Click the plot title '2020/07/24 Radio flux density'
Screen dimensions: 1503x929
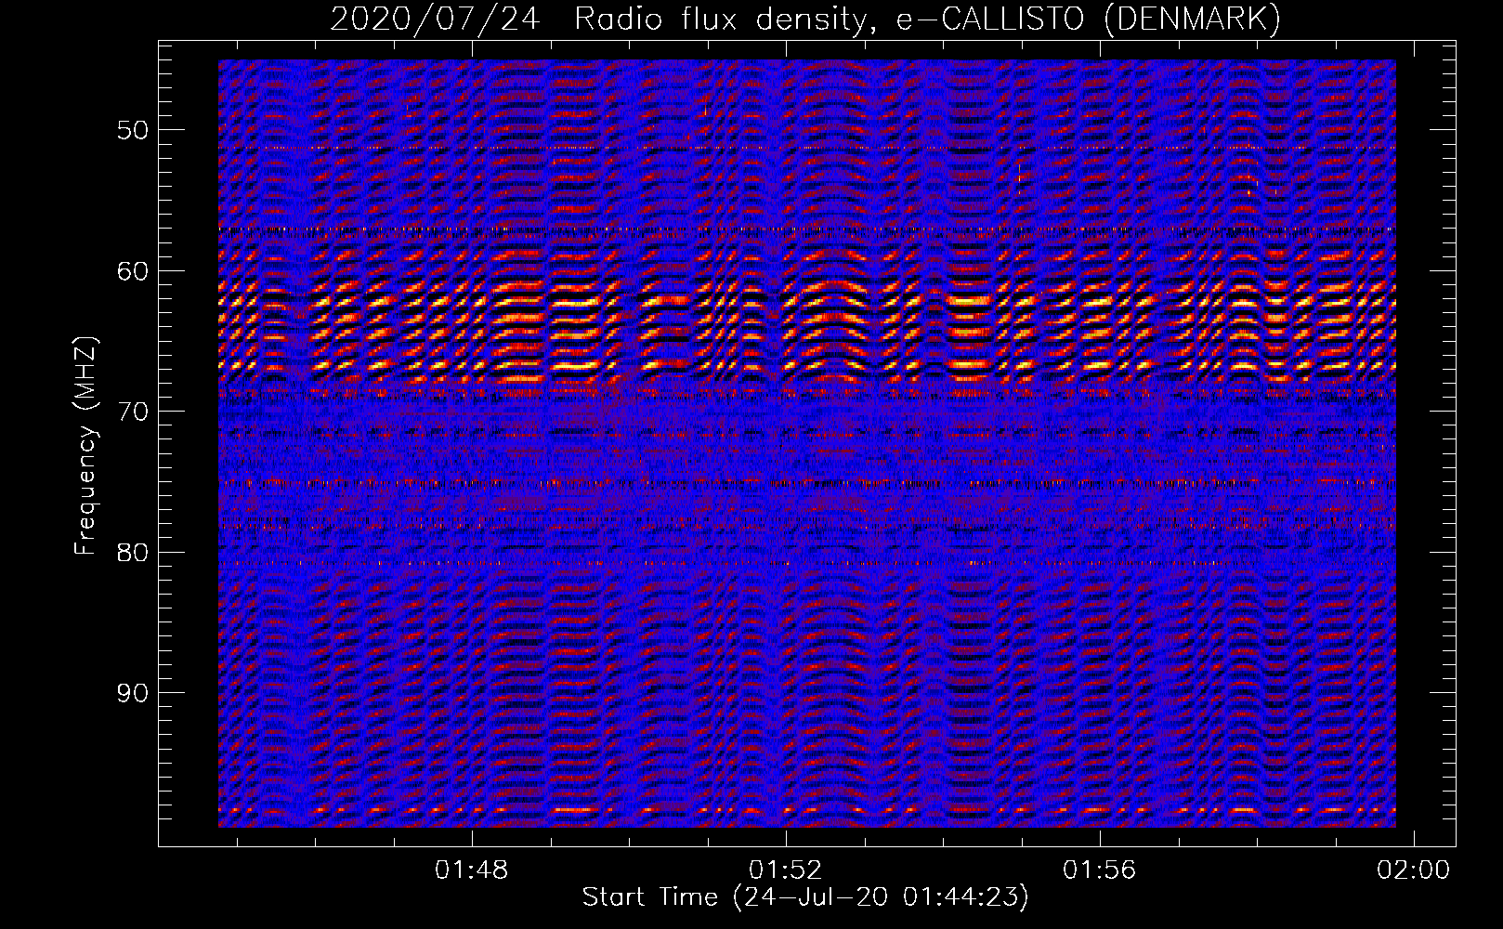pos(805,19)
